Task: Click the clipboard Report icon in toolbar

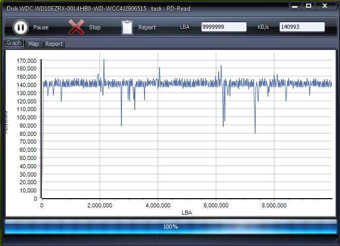Action: [127, 27]
